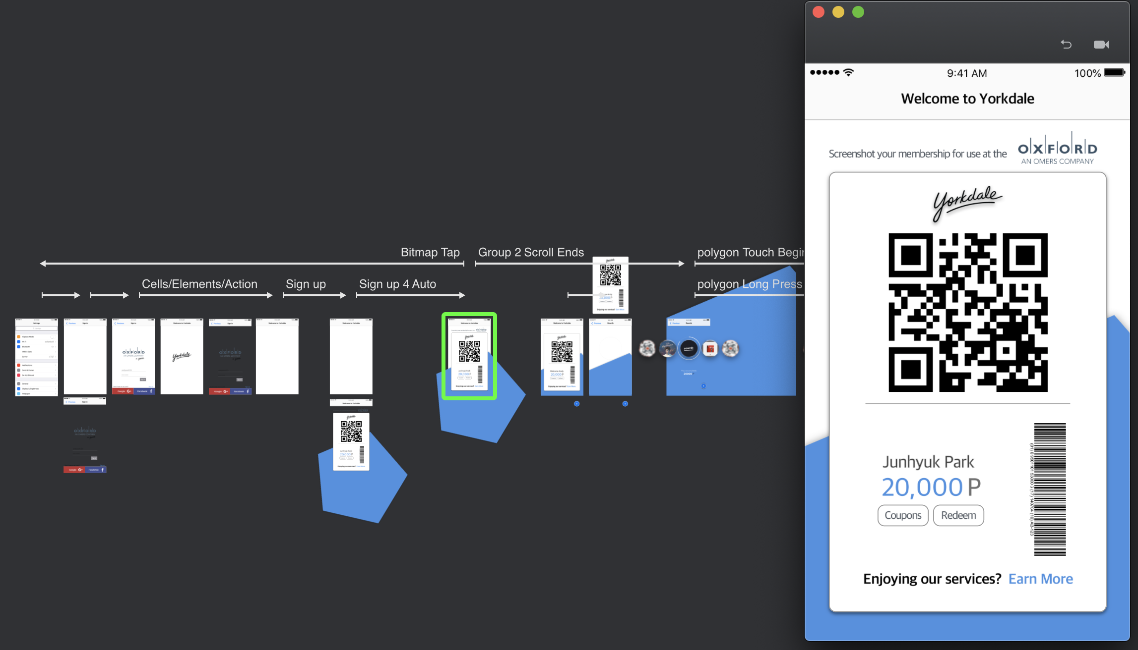
Task: Tap the Coupons button in the preview
Action: click(x=903, y=515)
